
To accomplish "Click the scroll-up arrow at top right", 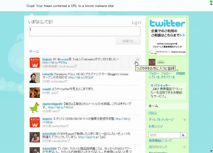I will coord(211,4).
